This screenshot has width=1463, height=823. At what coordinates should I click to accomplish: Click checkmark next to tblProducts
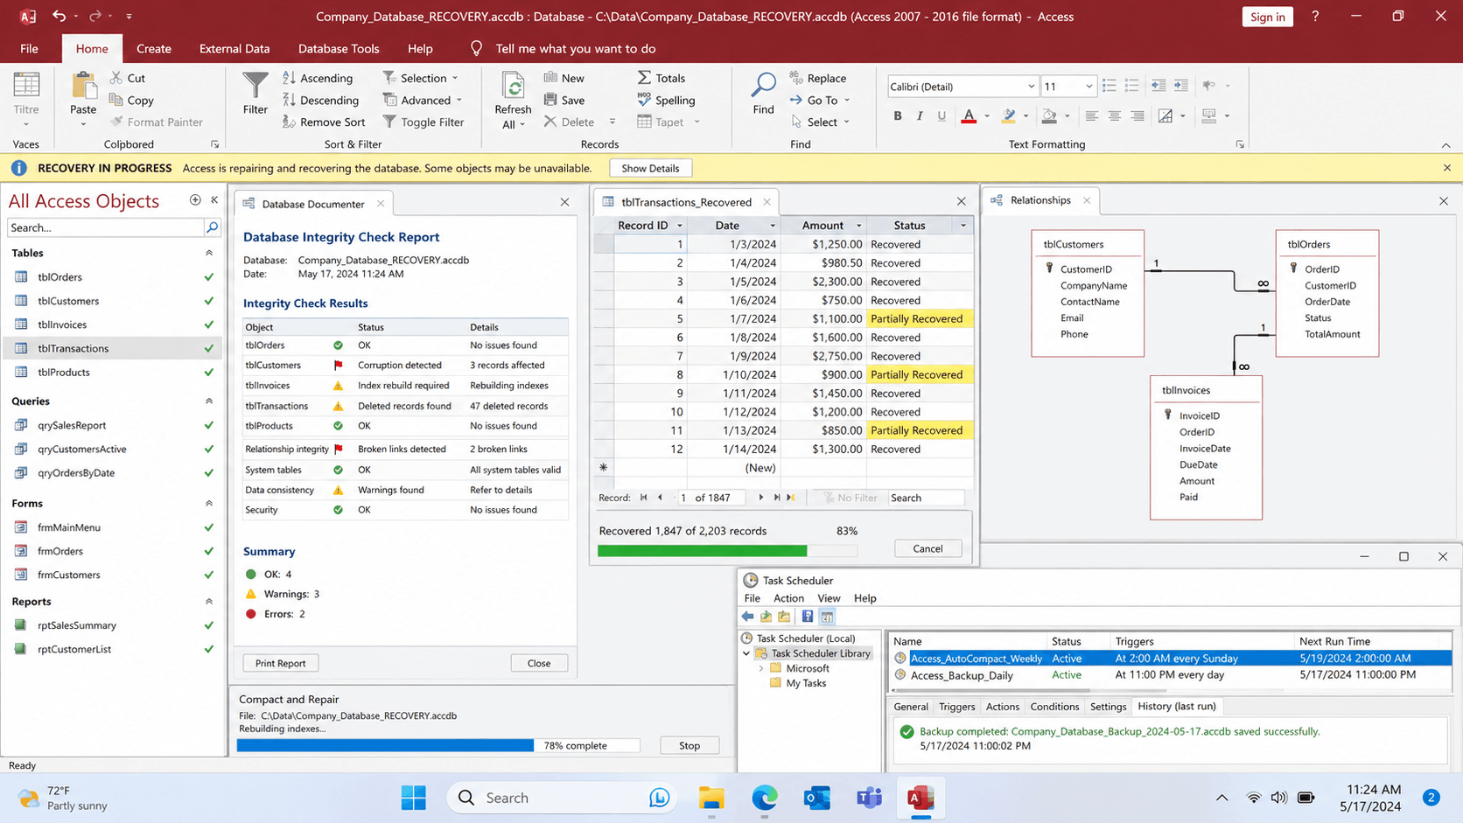(x=208, y=373)
